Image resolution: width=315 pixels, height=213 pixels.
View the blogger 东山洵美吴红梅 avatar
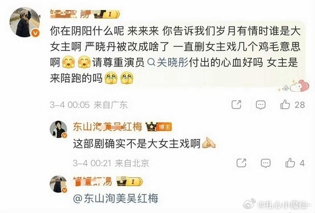coord(58,129)
